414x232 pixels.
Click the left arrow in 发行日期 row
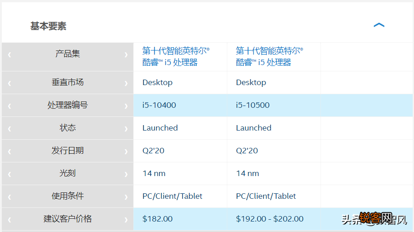[10, 151]
